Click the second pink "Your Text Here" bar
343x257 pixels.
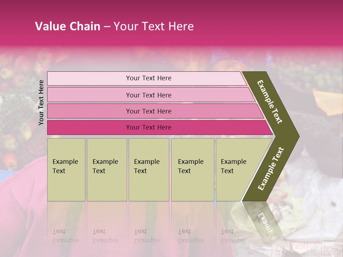pyautogui.click(x=148, y=95)
